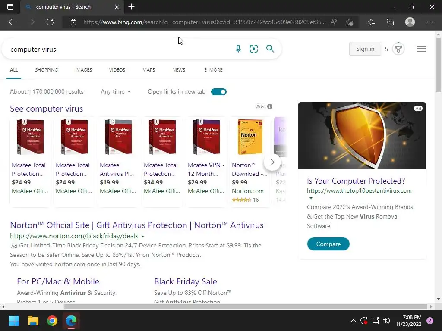Toggle Open links in new tab switch
Screen dimensions: 442x331
click(219, 92)
